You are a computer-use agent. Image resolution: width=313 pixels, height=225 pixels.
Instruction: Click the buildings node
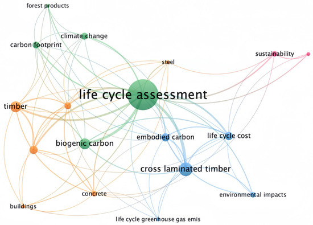[x=23, y=206]
